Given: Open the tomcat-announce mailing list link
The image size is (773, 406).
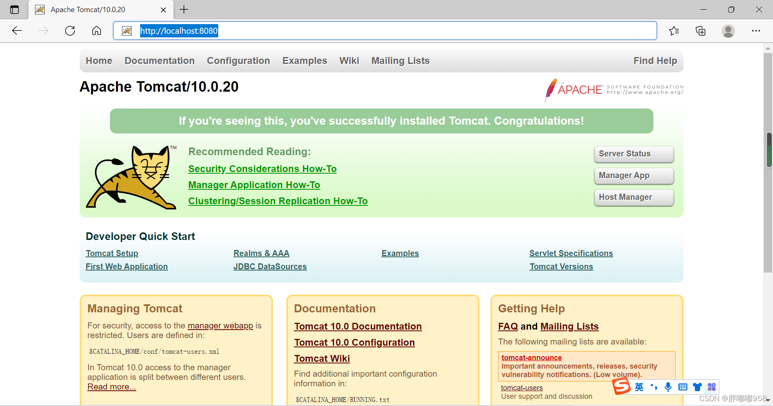Looking at the screenshot, I should click(x=531, y=358).
